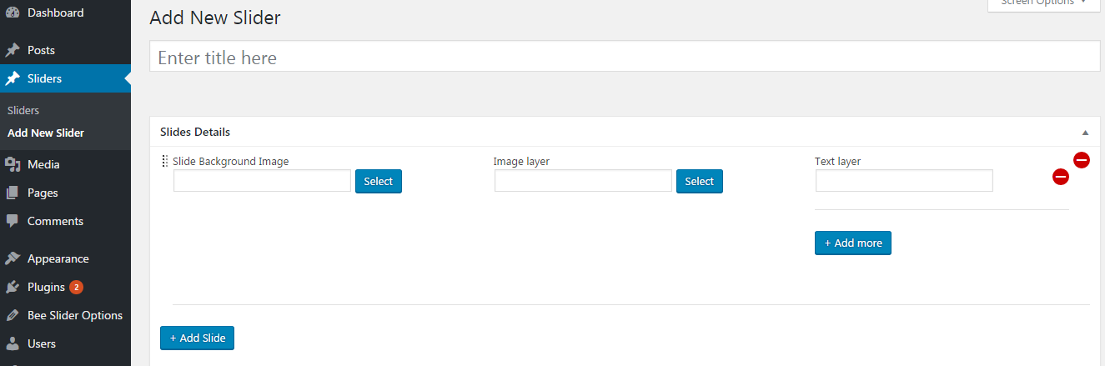The height and width of the screenshot is (366, 1105).
Task: Click the Bee Slider Options pencil icon
Action: 13,315
